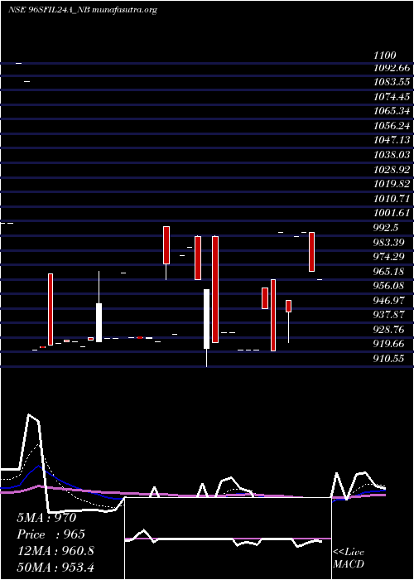Click the 1019.82 price label
The image size is (414, 580).
(392, 184)
